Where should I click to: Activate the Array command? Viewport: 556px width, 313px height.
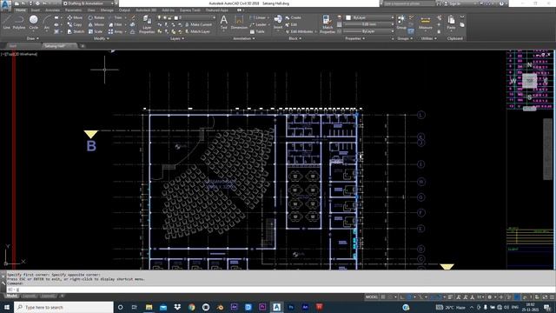click(116, 31)
